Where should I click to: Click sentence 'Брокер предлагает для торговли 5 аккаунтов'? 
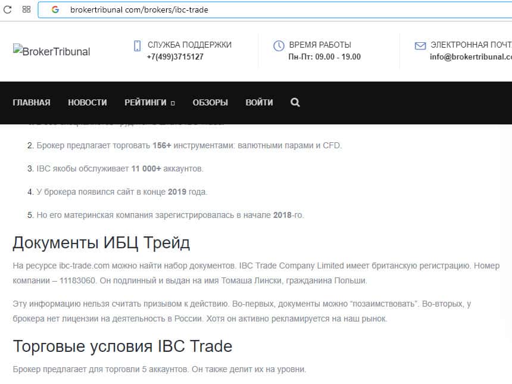click(101, 369)
